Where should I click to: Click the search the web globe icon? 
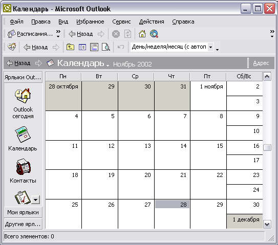coord(154,34)
